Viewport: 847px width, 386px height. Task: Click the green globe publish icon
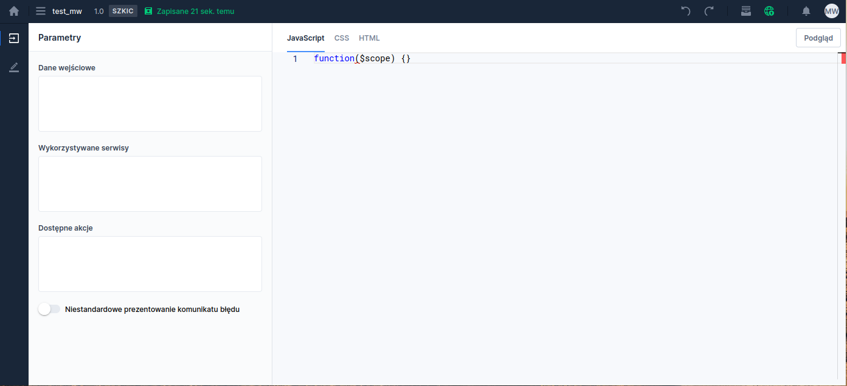pos(769,11)
